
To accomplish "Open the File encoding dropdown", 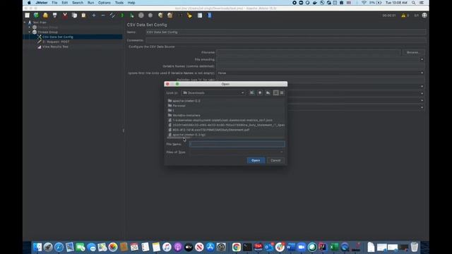I will click(422, 59).
